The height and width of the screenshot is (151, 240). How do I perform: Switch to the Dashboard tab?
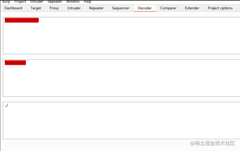(13, 8)
